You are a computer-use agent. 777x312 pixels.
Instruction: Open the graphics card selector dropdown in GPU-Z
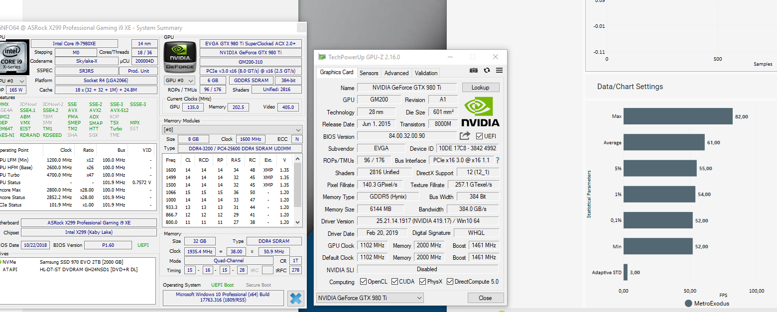(x=370, y=298)
